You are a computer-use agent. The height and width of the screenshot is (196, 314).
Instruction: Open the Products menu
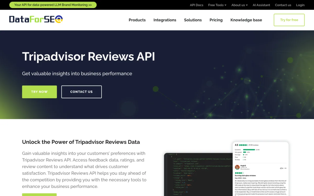point(137,20)
